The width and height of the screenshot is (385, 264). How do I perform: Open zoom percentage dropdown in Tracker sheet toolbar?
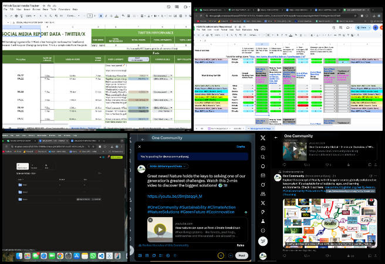point(31,16)
